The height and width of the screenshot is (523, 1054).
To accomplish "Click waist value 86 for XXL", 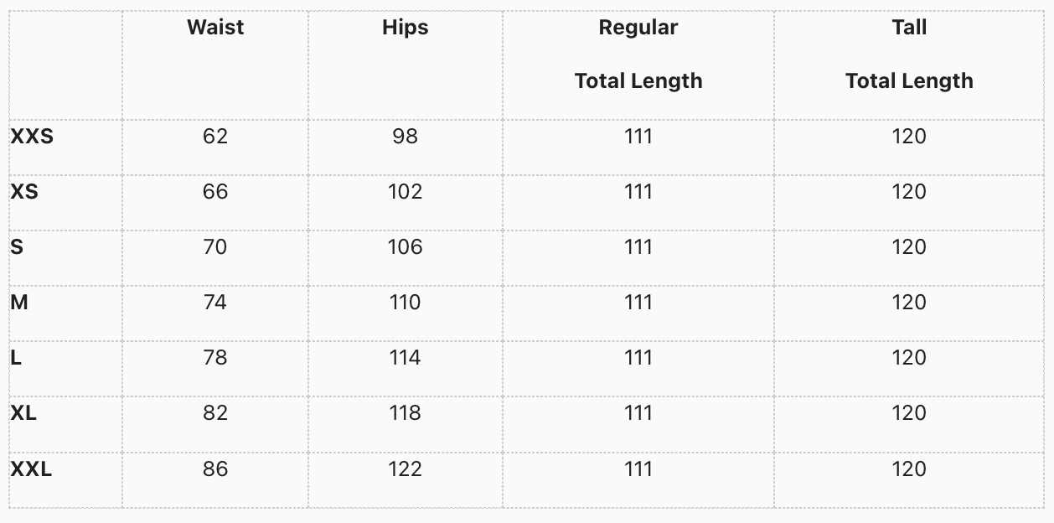I will point(215,469).
